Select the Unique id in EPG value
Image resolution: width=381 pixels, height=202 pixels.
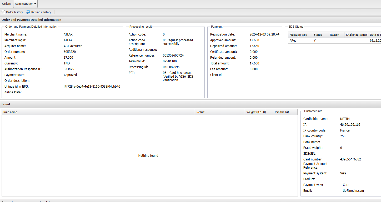[x=92, y=87]
